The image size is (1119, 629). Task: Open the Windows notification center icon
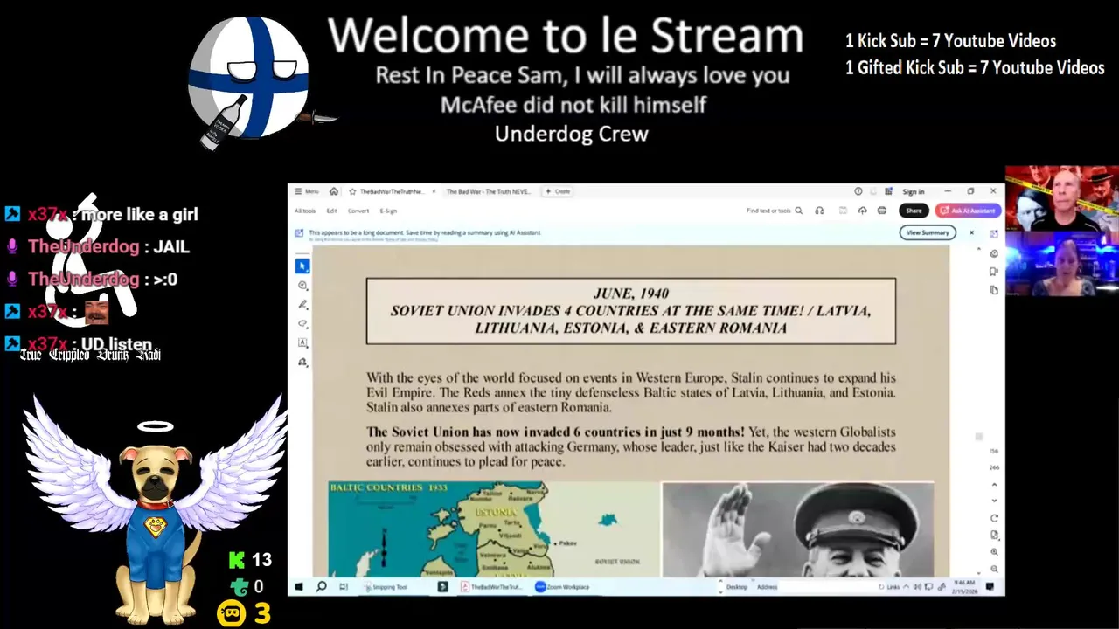(x=990, y=587)
